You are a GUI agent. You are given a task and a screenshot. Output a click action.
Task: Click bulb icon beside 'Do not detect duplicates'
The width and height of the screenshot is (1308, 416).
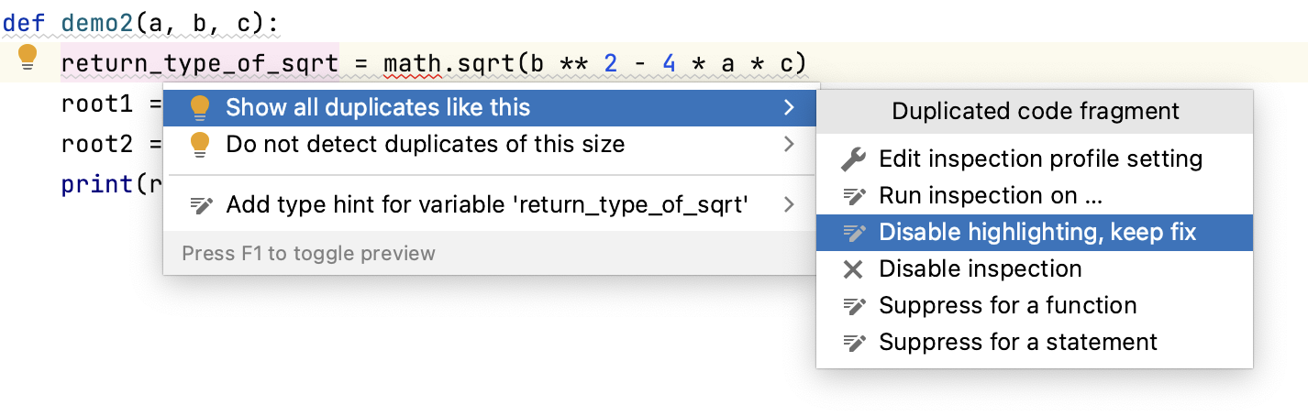pos(200,145)
